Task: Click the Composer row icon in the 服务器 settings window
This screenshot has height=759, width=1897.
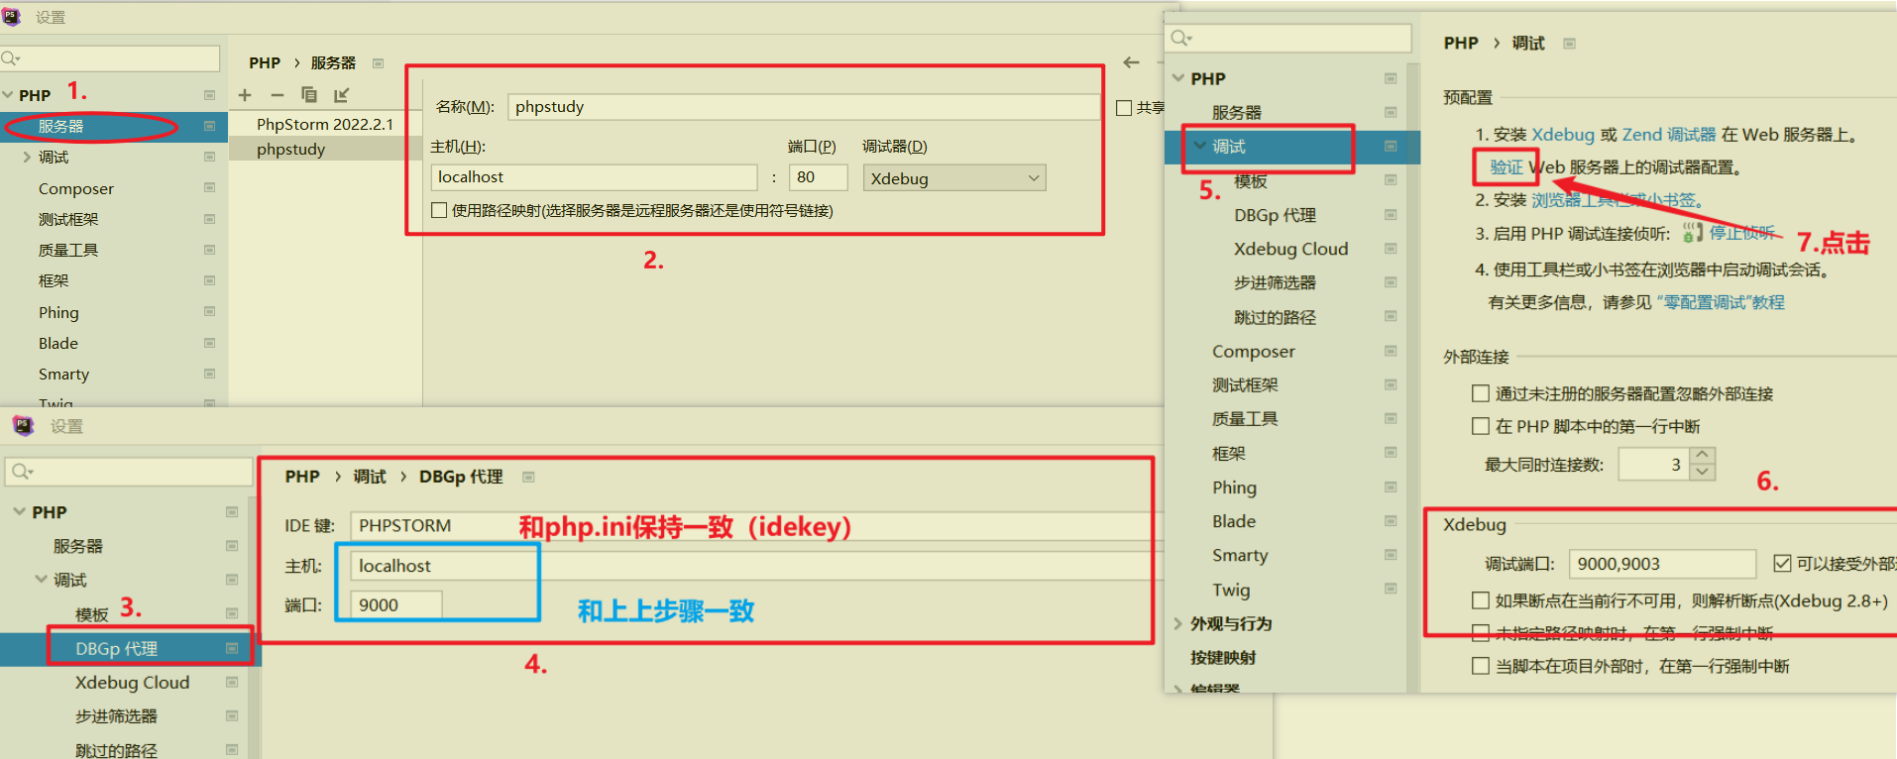Action: (x=209, y=188)
